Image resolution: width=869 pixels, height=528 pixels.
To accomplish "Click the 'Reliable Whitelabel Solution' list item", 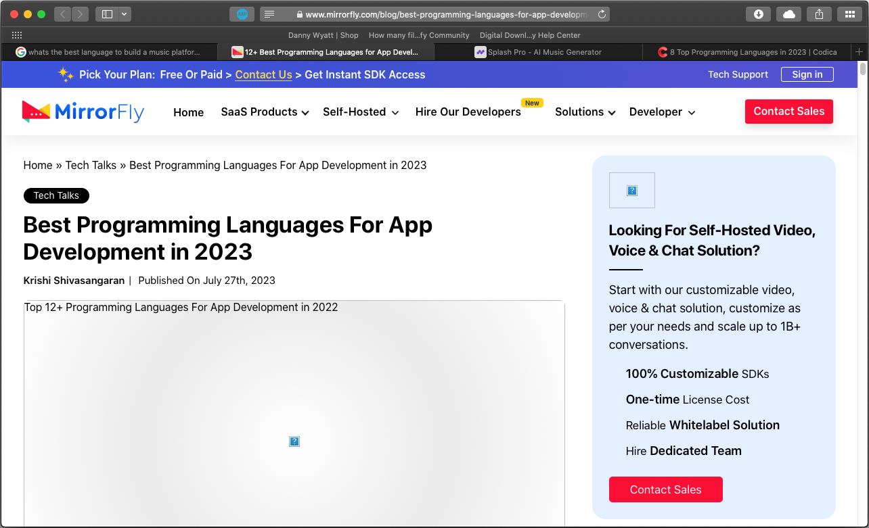I will tap(703, 425).
